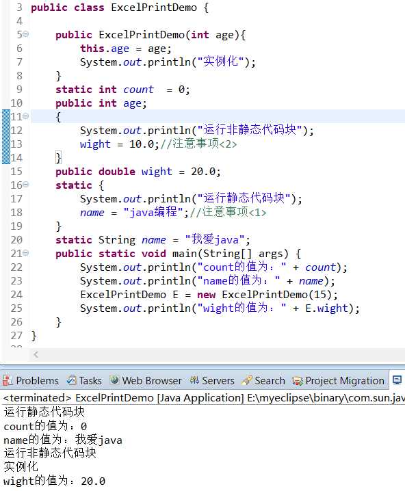The width and height of the screenshot is (405, 491).
Task: Click the Problems tab icon
Action: [x=8, y=380]
